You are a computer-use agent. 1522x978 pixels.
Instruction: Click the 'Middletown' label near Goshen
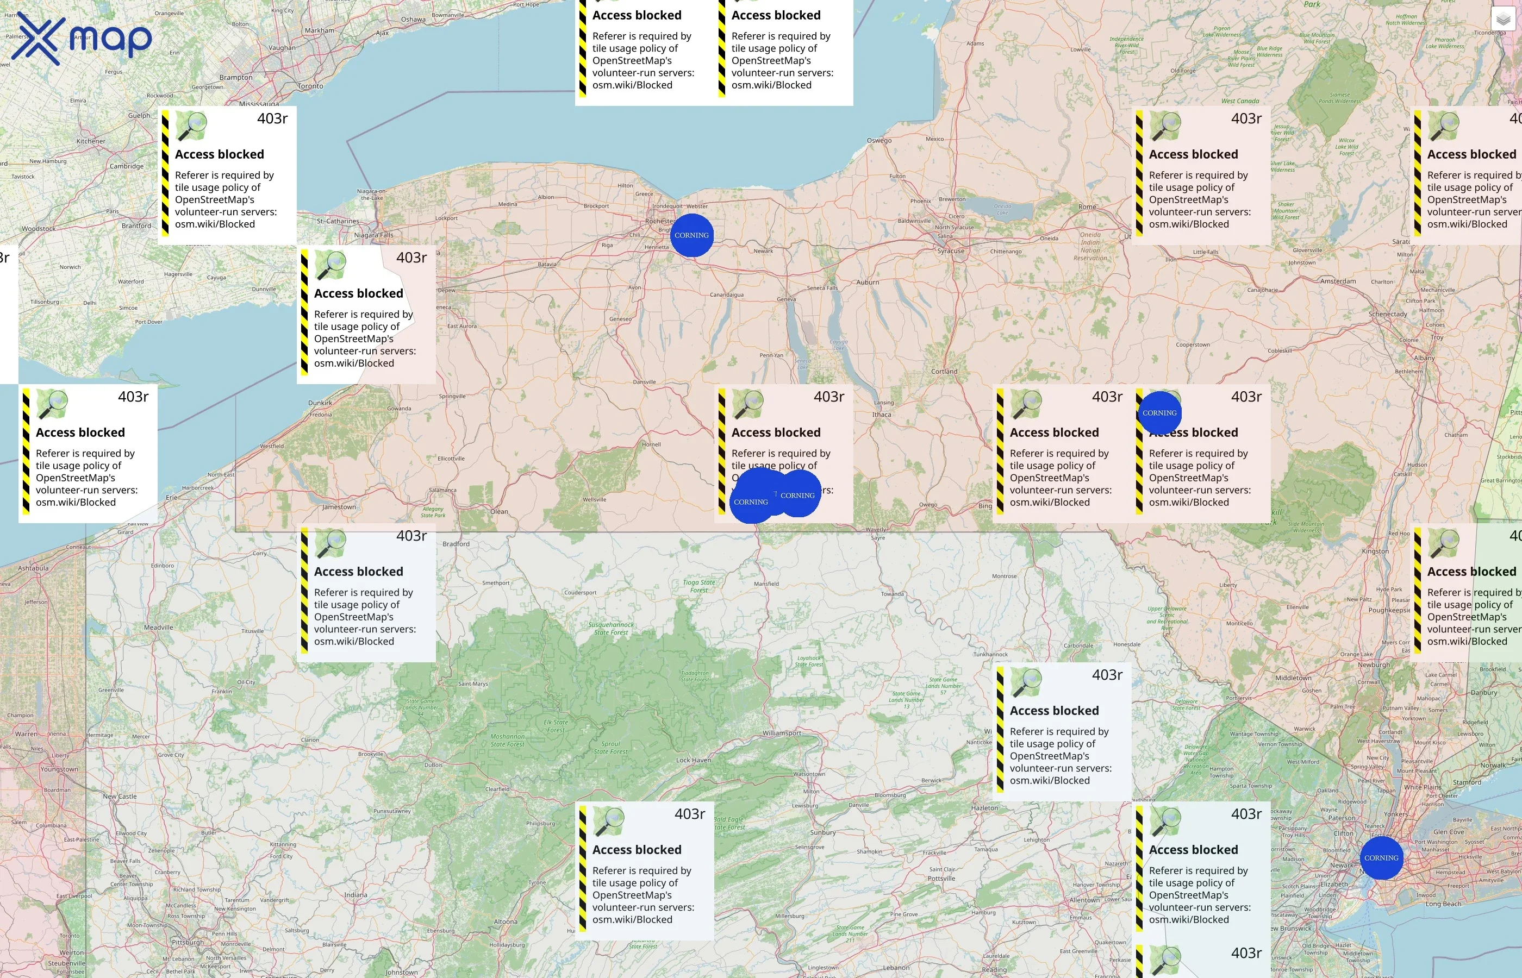(x=1293, y=678)
